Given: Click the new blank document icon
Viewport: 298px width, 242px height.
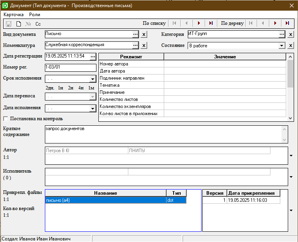Looking at the screenshot, I should point(18,24).
